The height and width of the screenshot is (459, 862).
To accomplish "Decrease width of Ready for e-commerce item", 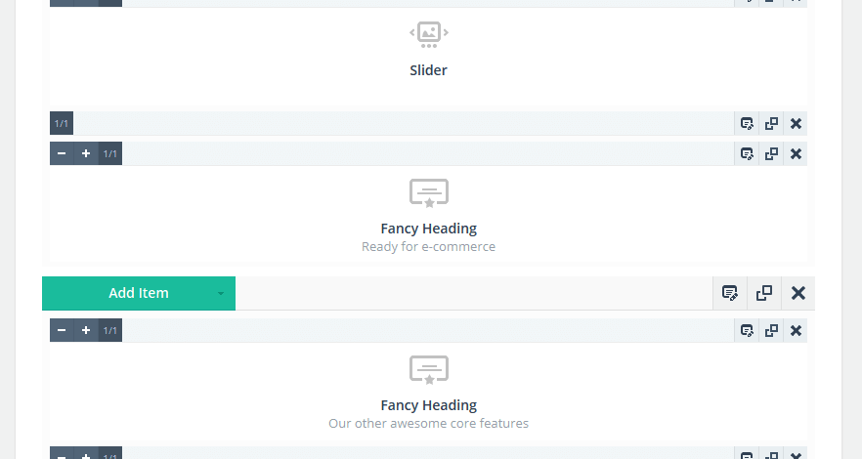I will tap(62, 153).
